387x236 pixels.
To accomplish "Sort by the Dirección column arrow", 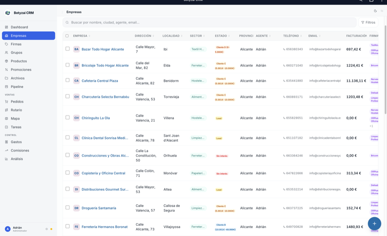I will pyautogui.click(x=153, y=36).
